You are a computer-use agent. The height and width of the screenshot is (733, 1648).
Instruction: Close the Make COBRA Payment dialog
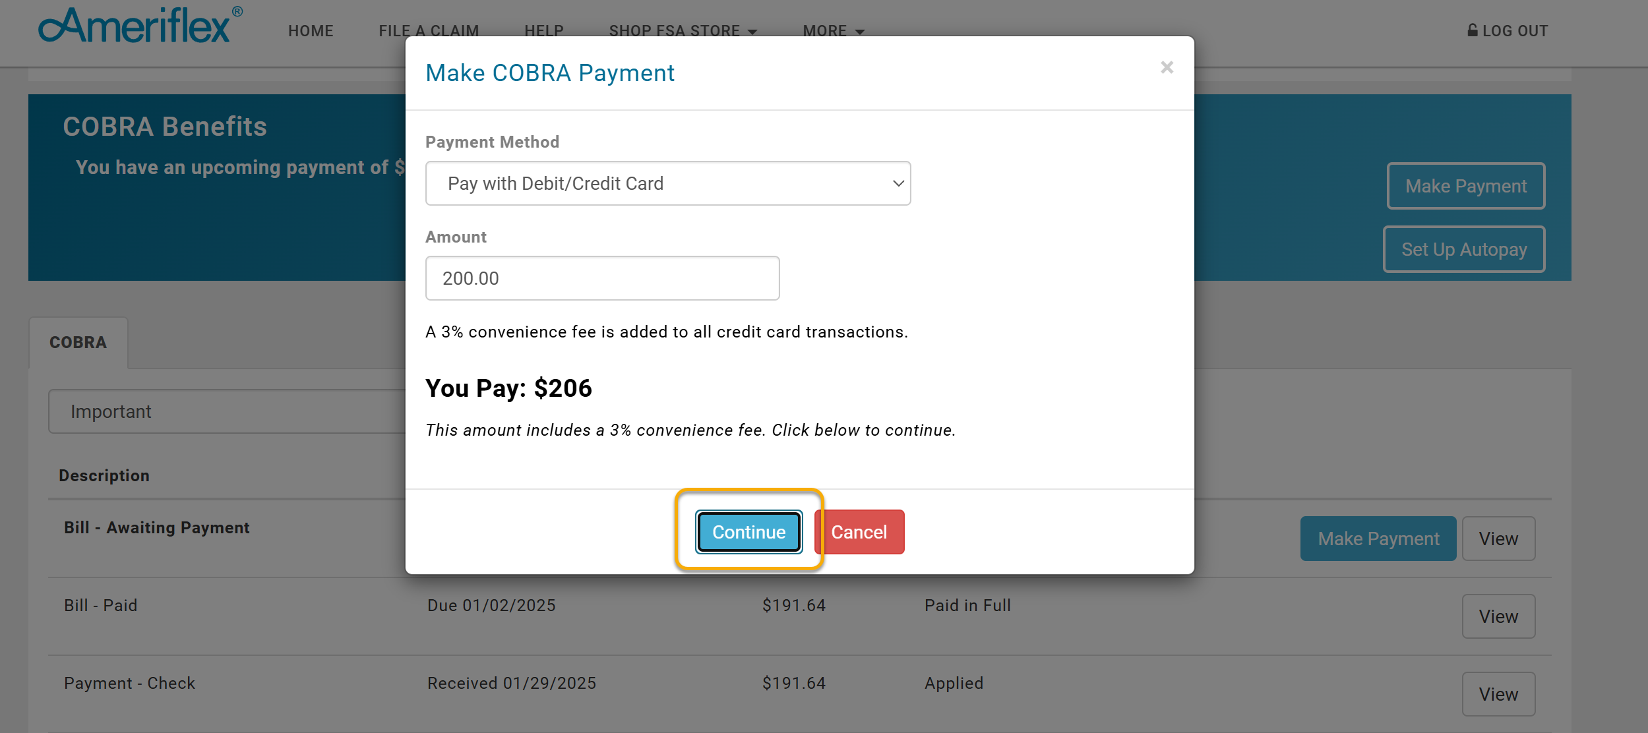point(1167,67)
